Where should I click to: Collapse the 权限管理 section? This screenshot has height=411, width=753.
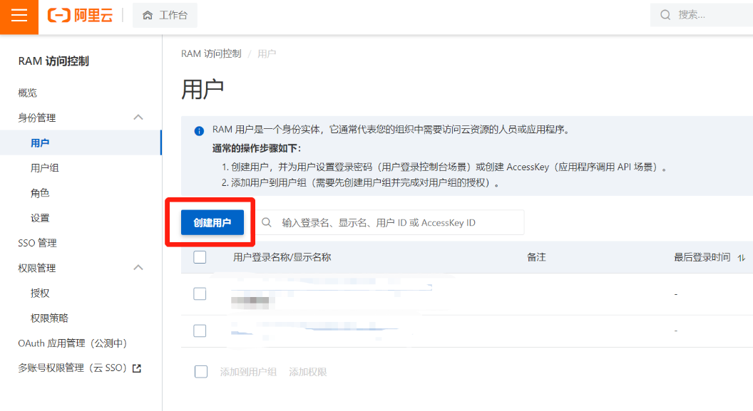[x=138, y=268]
